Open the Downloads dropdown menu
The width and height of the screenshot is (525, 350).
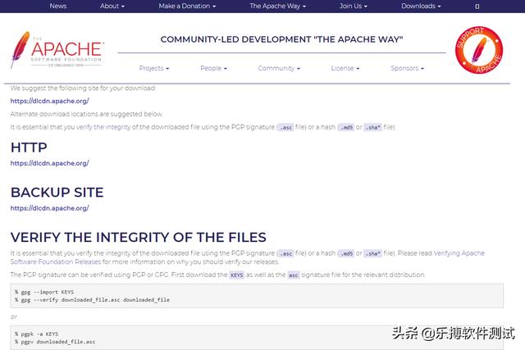(x=421, y=6)
